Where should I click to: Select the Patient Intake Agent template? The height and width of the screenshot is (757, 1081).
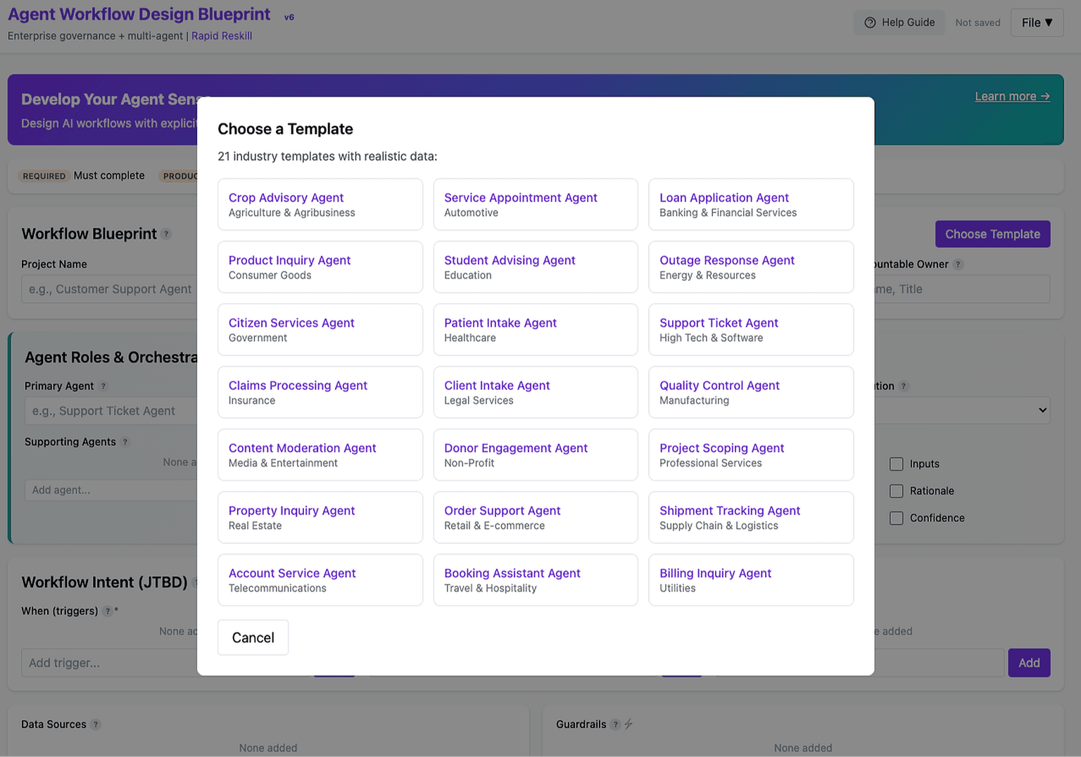click(535, 329)
